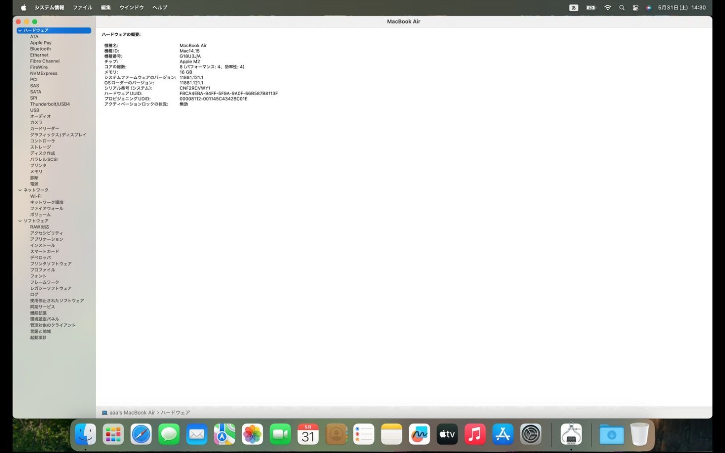Screen dimensions: 725x453
Task: Click System Information icon in the Dock
Action: click(x=571, y=434)
